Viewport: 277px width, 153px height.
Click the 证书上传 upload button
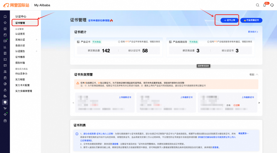click(229, 20)
